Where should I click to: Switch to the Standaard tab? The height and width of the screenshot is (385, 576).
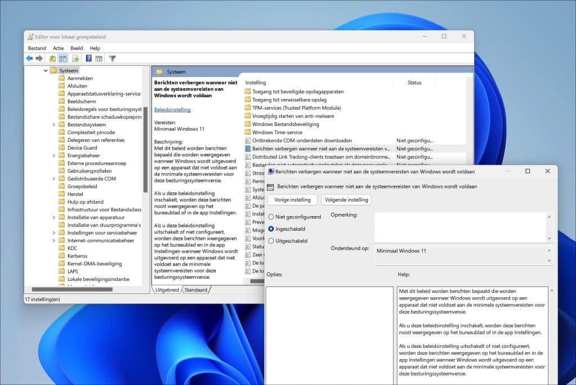click(x=196, y=290)
